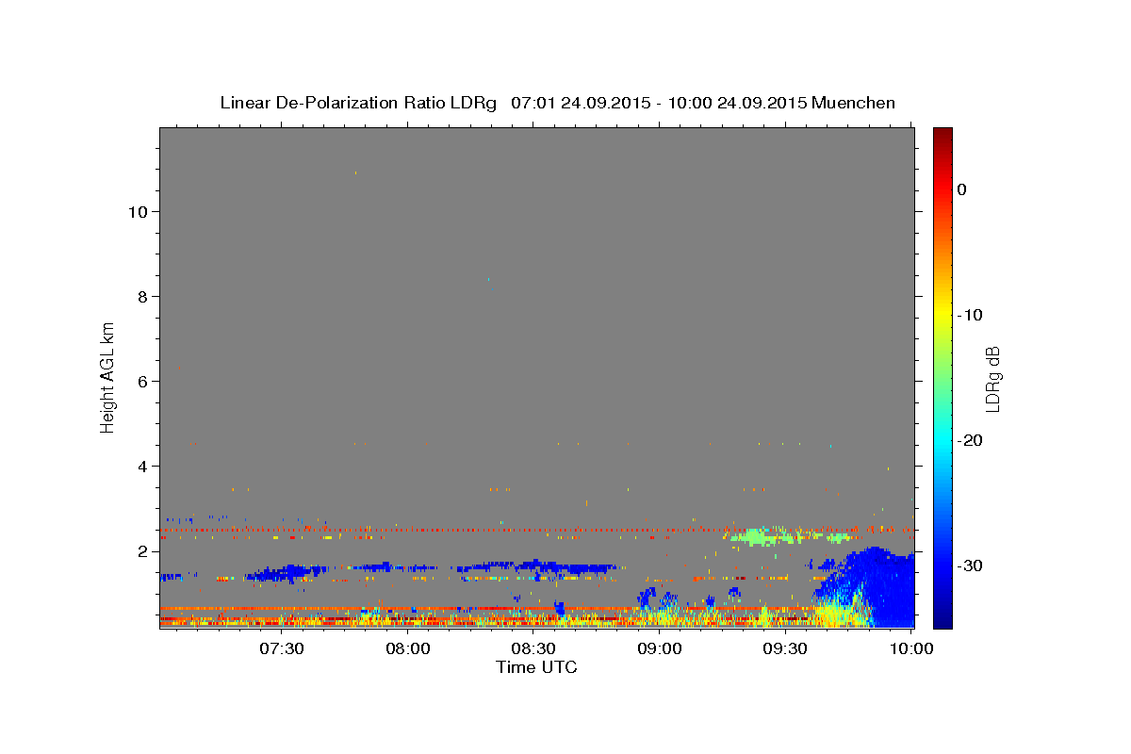Click the '07:30' time tick label

[281, 648]
